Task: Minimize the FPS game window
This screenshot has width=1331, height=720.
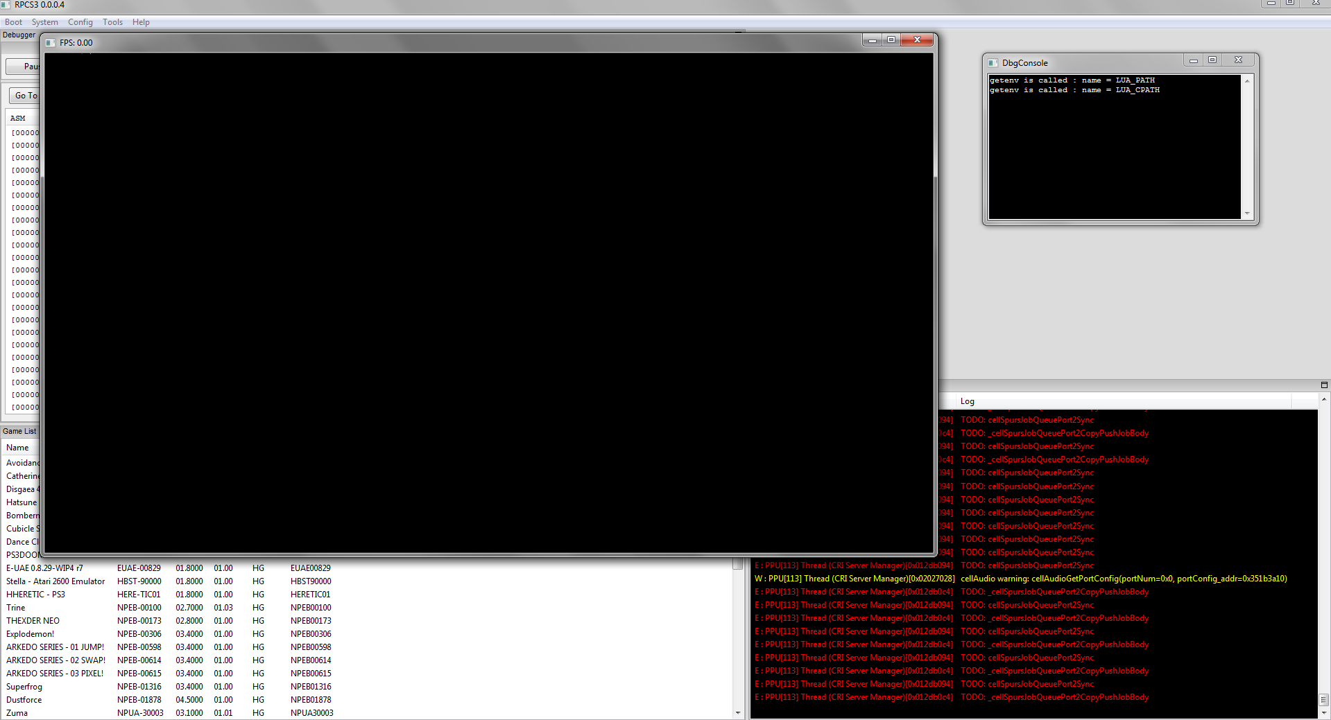Action: coord(873,40)
